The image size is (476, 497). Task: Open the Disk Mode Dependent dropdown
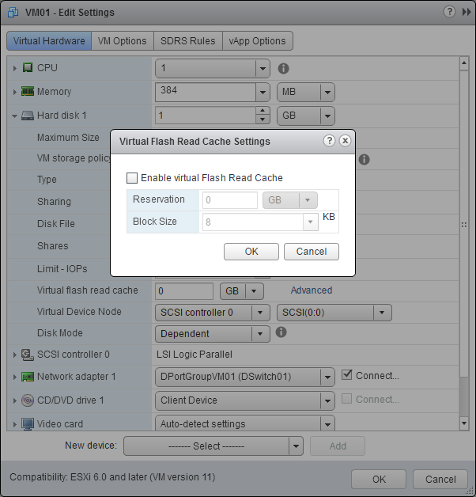tap(212, 334)
